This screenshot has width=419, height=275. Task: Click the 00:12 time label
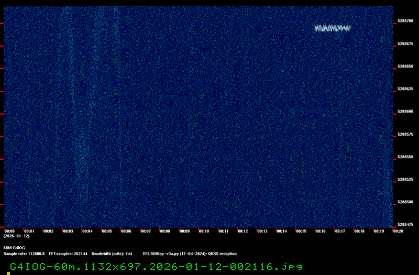[242, 231]
